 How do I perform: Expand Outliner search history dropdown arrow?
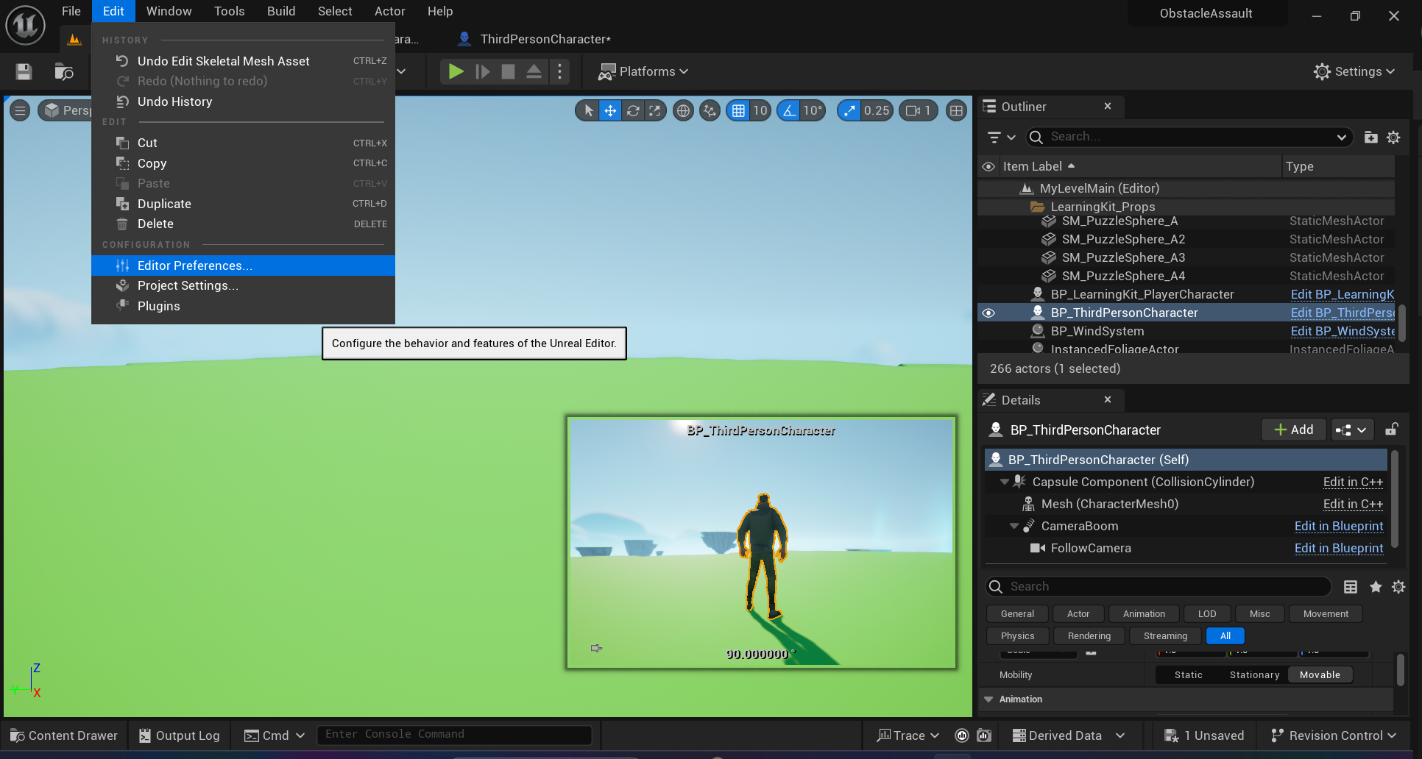[x=1342, y=137]
